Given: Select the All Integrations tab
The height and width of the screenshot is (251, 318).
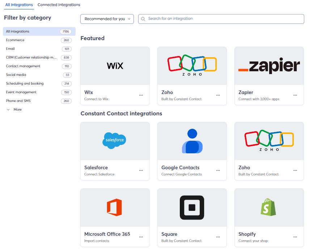Looking at the screenshot, I should pos(19,5).
